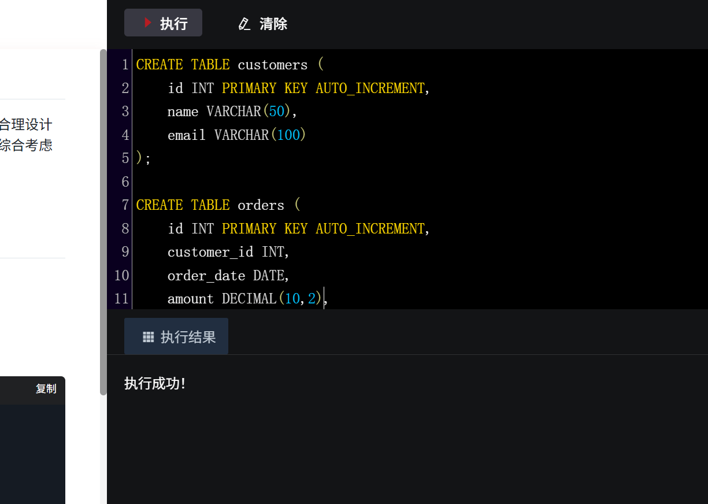Viewport: 708px width, 504px height.
Task: Click line 3 name VARCHAR(50)
Action: pos(232,112)
